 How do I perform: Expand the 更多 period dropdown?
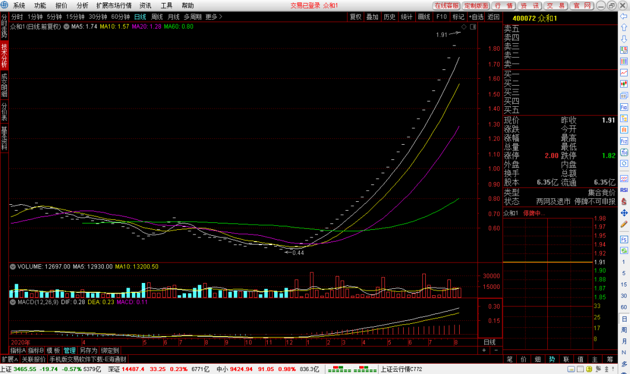213,17
